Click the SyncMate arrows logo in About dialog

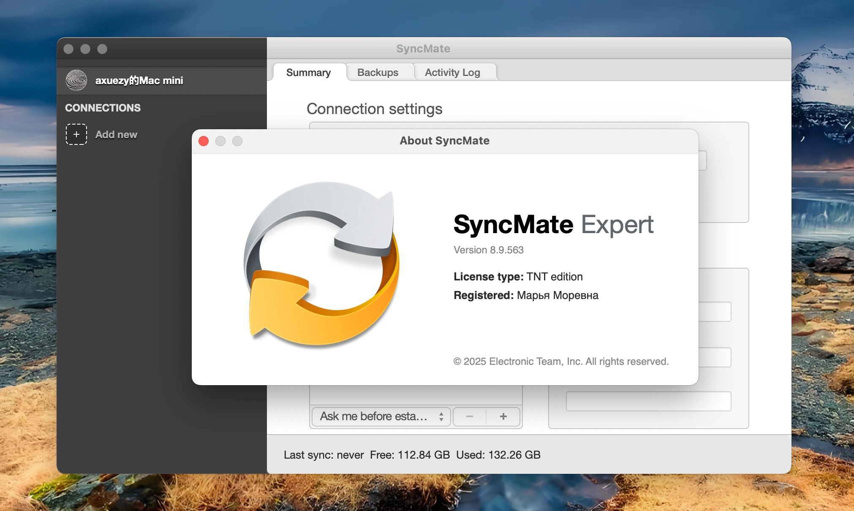click(321, 264)
